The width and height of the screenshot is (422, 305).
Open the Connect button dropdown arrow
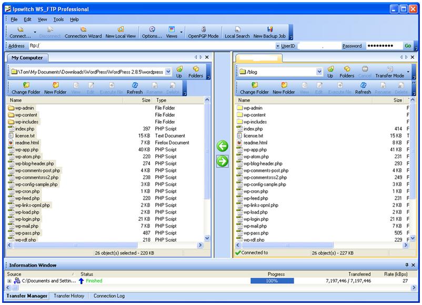tap(35, 32)
